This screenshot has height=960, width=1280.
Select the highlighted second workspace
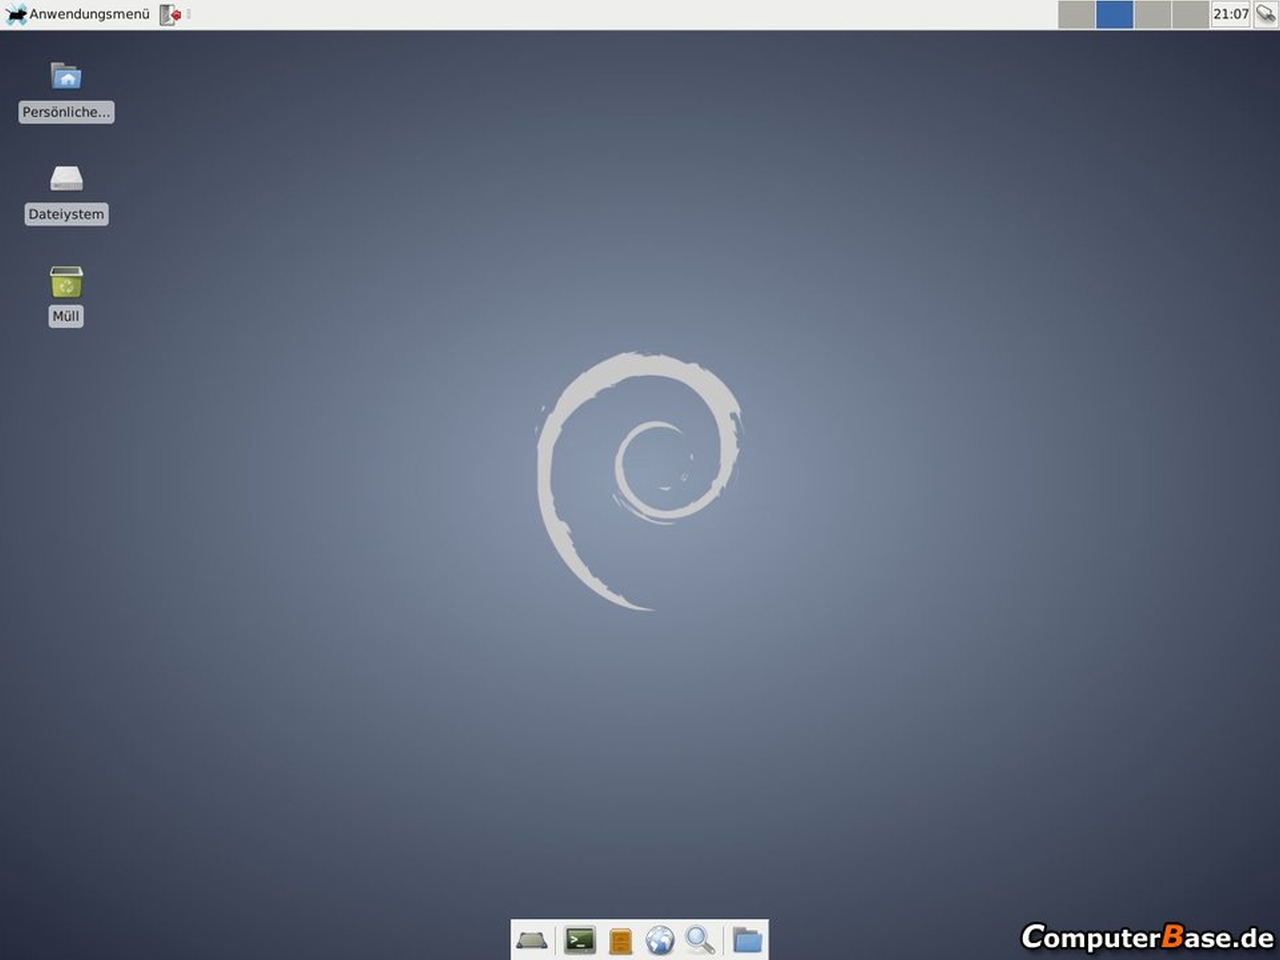tap(1114, 14)
